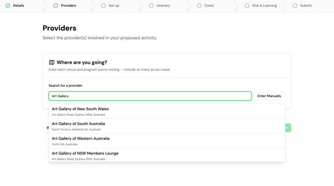
Task: Click the Risk & Learning step circle icon
Action: click(247, 6)
